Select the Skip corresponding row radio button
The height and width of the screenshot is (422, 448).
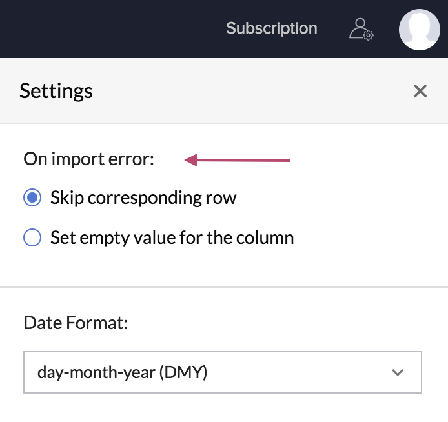pyautogui.click(x=32, y=197)
